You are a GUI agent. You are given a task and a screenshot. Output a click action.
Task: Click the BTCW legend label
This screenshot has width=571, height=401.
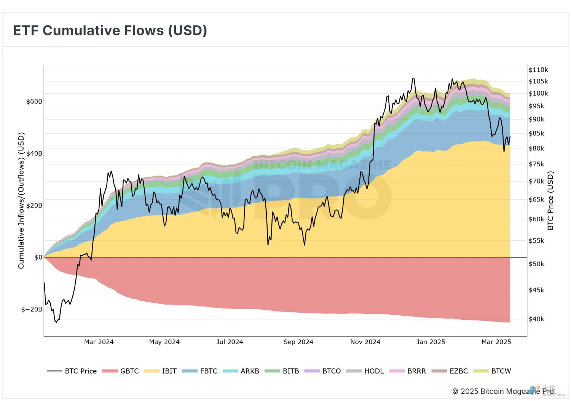[501, 371]
